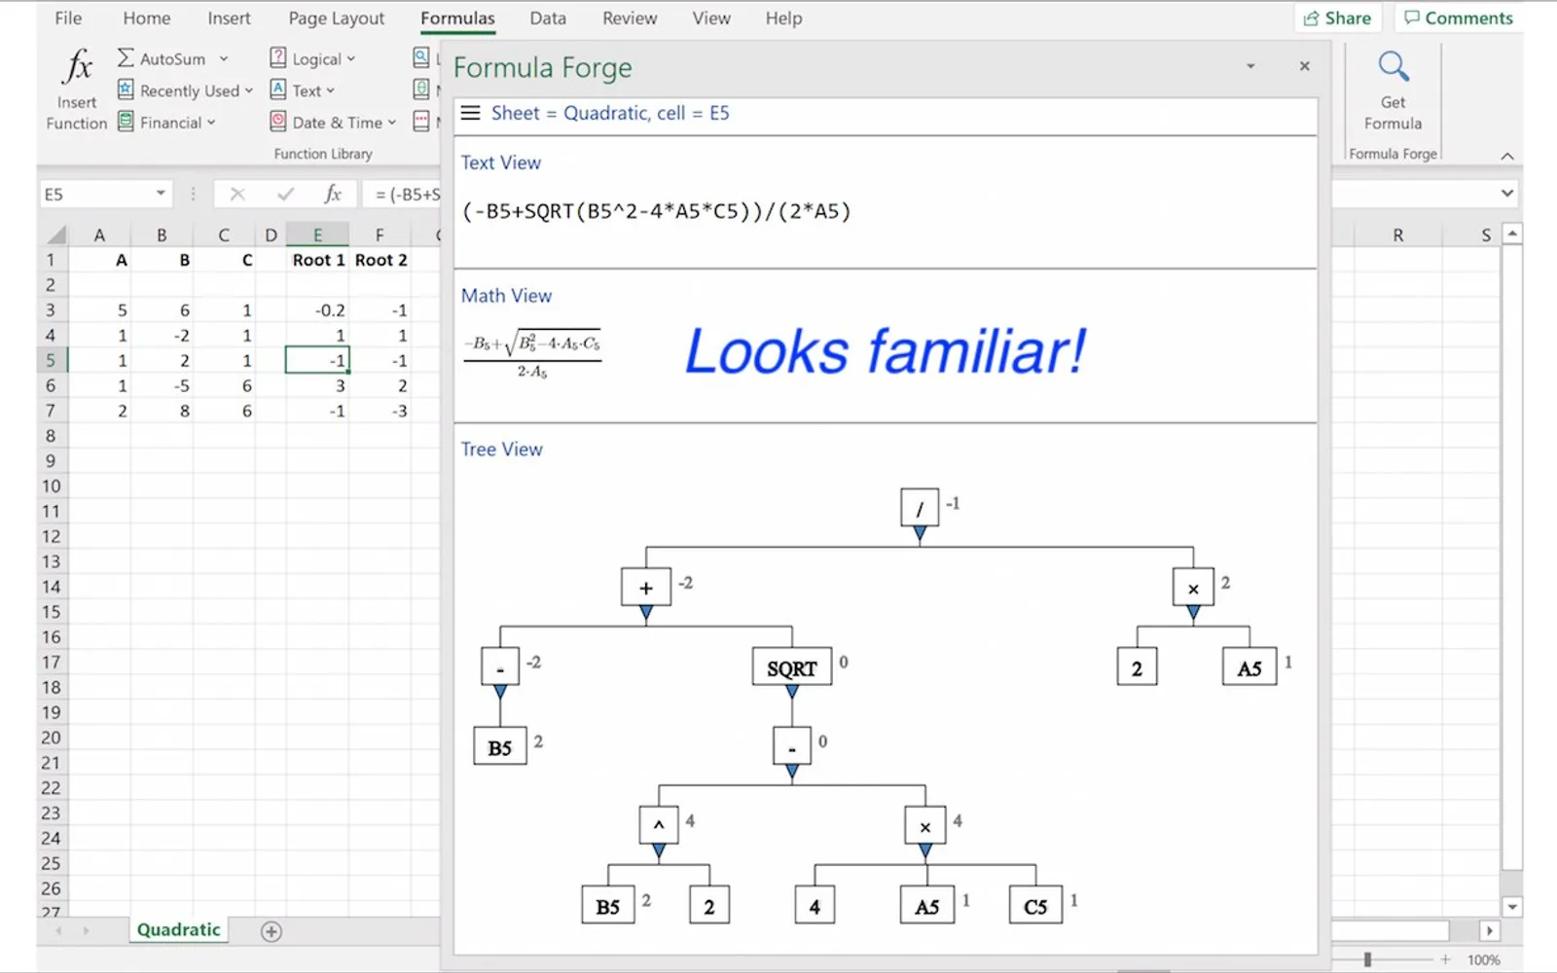Collapse the SQRT node in Tree View
Image resolution: width=1557 pixels, height=973 pixels.
[x=792, y=692]
